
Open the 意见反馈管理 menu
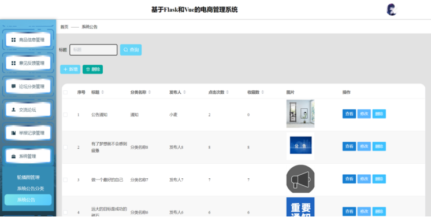click(x=28, y=63)
